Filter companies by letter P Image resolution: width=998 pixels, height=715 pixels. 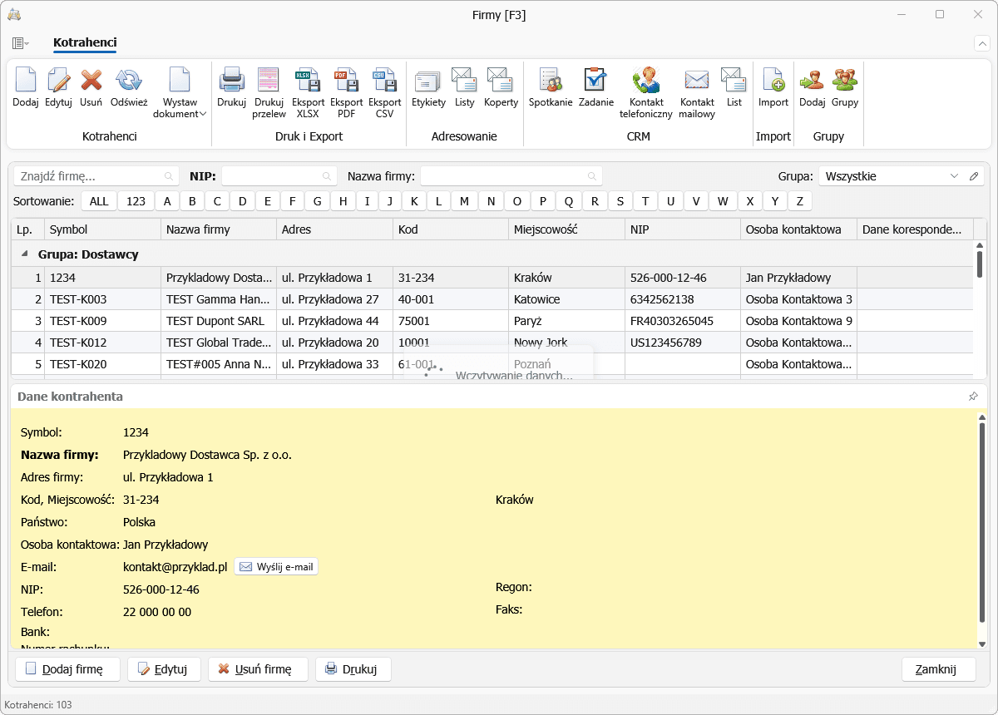click(543, 201)
